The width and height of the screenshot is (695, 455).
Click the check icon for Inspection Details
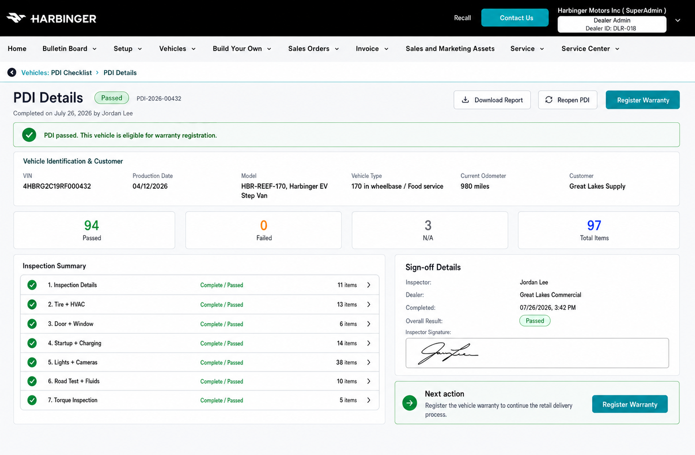(x=32, y=285)
